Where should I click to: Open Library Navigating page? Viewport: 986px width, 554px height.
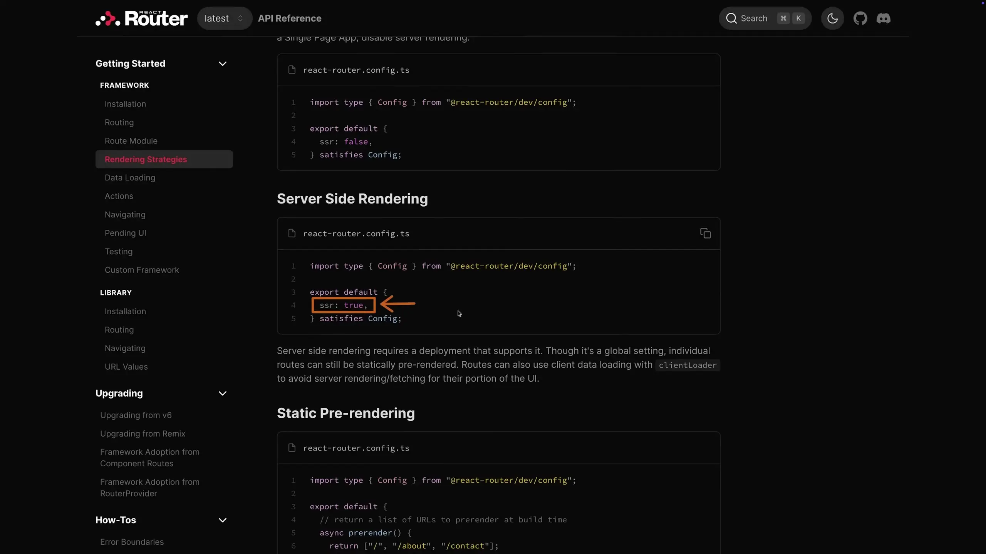tap(125, 348)
